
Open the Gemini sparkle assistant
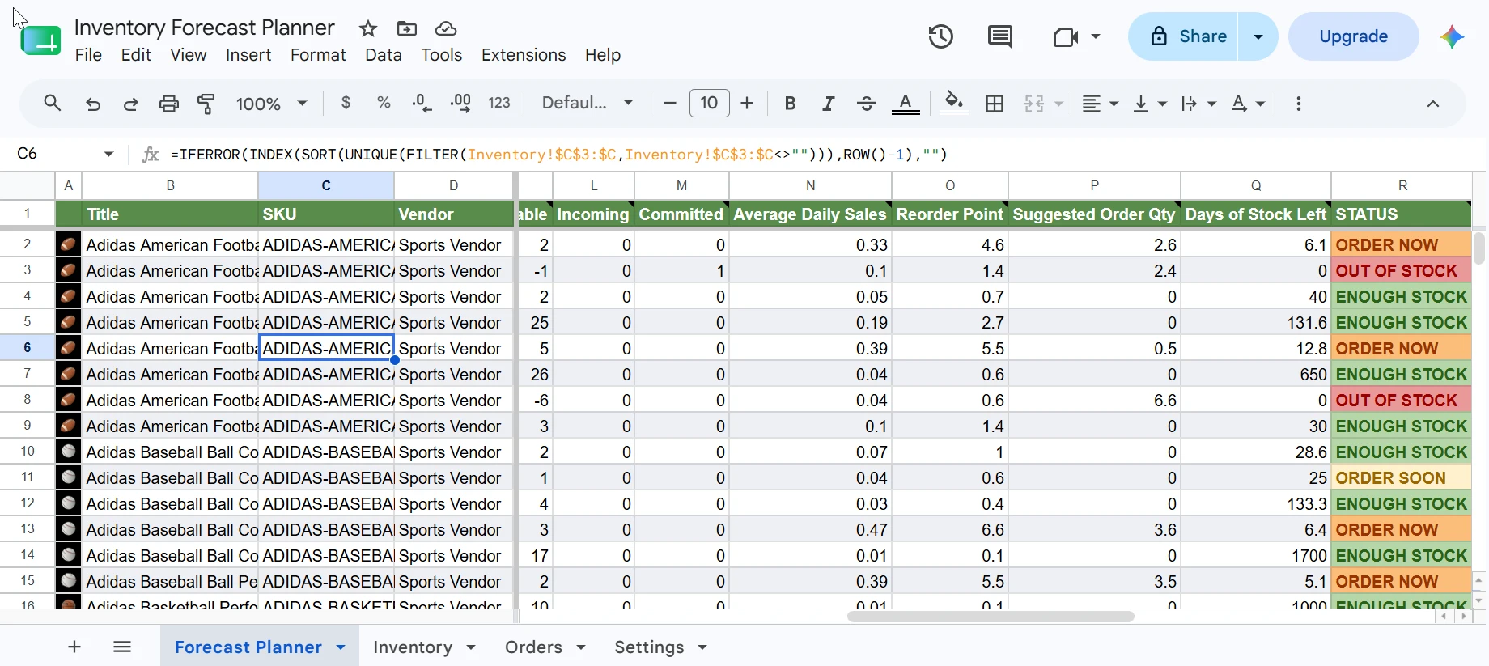tap(1452, 36)
